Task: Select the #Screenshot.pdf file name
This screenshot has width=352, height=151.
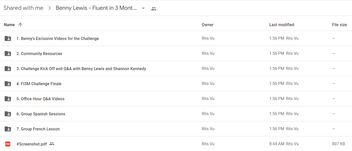Action: (x=32, y=144)
